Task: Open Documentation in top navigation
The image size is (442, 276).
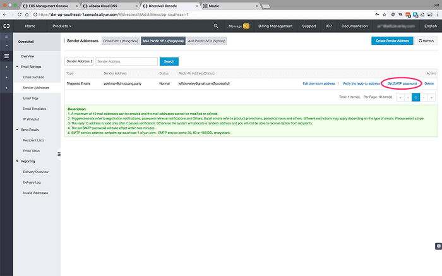Action: [355, 26]
